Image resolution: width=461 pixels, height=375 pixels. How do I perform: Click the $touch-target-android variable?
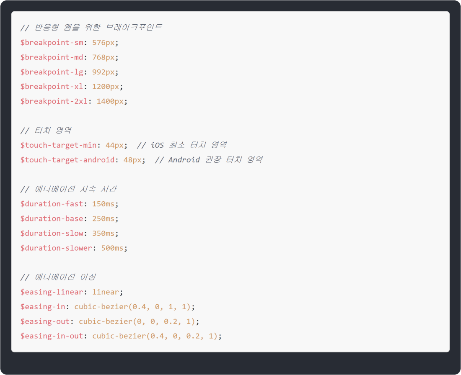(x=67, y=160)
